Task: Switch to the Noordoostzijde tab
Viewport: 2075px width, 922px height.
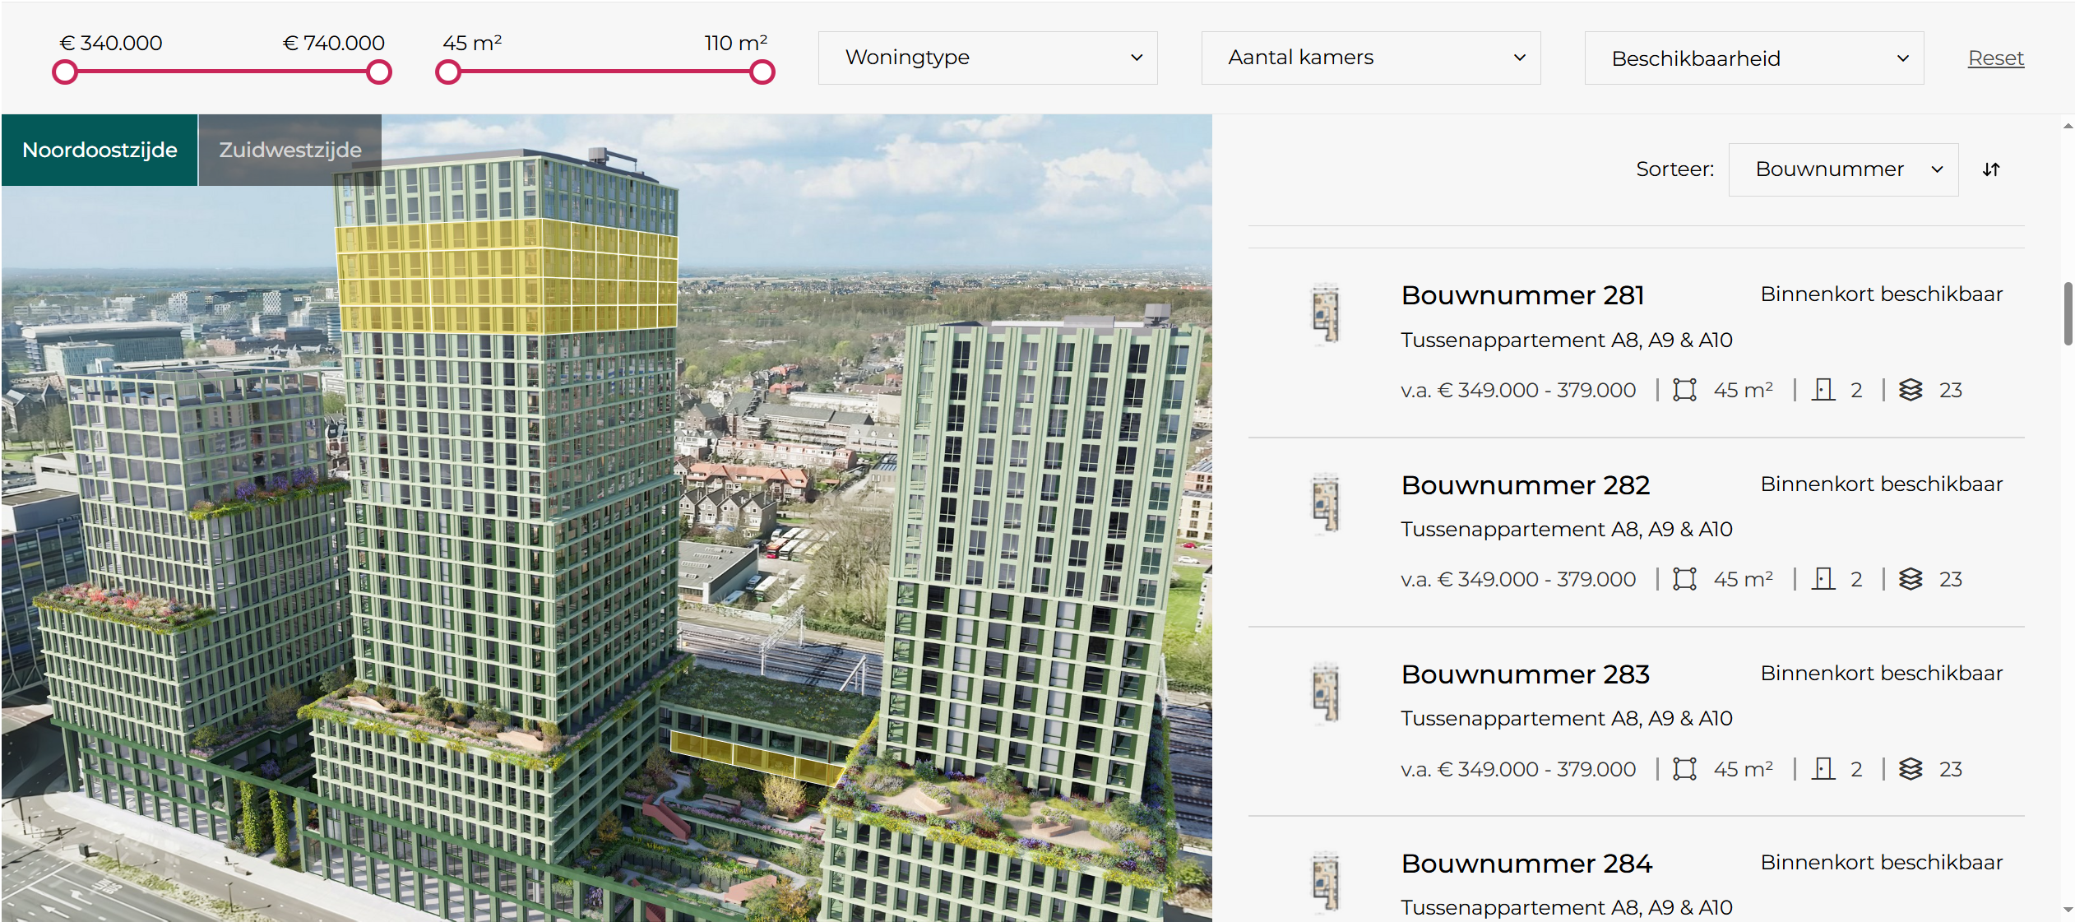Action: point(100,150)
